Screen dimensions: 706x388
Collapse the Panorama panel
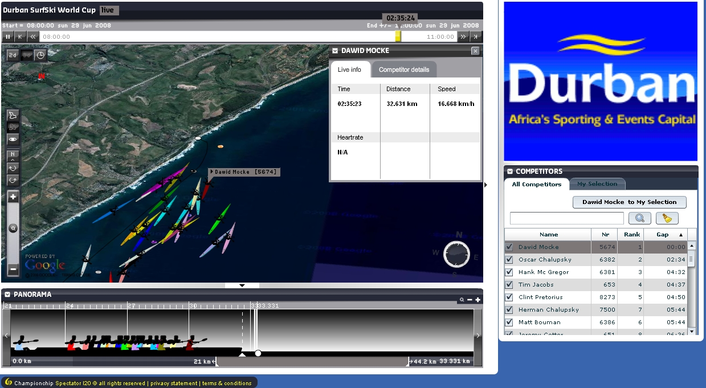point(7,295)
